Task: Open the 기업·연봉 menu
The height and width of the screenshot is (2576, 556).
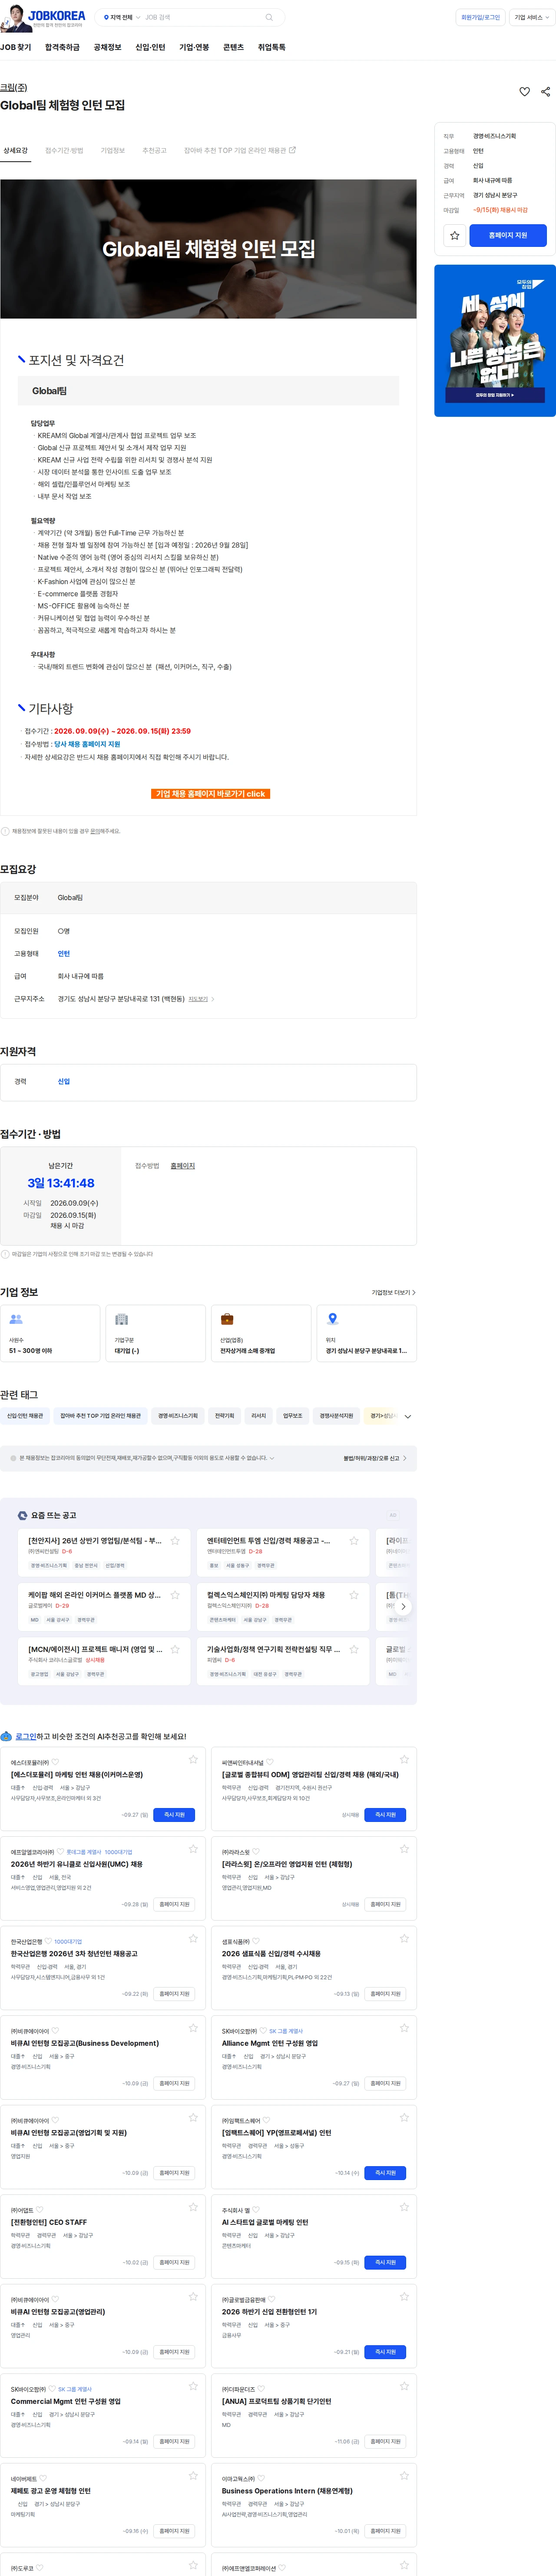Action: click(194, 47)
